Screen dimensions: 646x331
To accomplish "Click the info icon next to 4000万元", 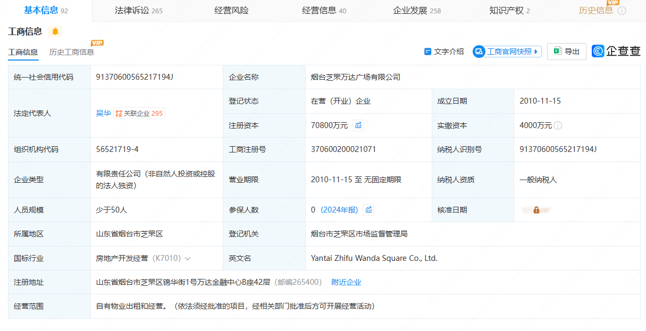I will (x=558, y=126).
